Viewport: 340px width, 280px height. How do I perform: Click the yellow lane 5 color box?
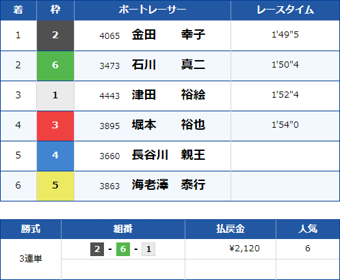55,186
